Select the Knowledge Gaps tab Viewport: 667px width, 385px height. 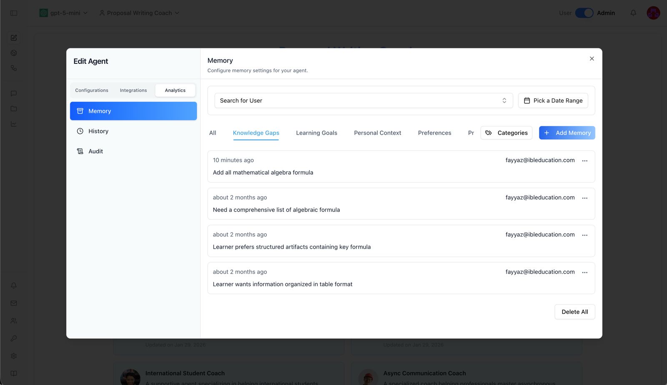point(256,133)
